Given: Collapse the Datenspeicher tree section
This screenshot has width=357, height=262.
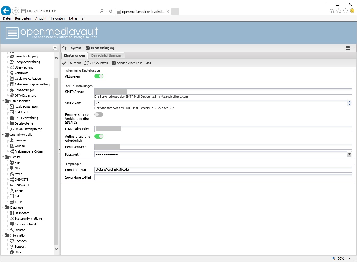Looking at the screenshot, I should pyautogui.click(x=3, y=101).
